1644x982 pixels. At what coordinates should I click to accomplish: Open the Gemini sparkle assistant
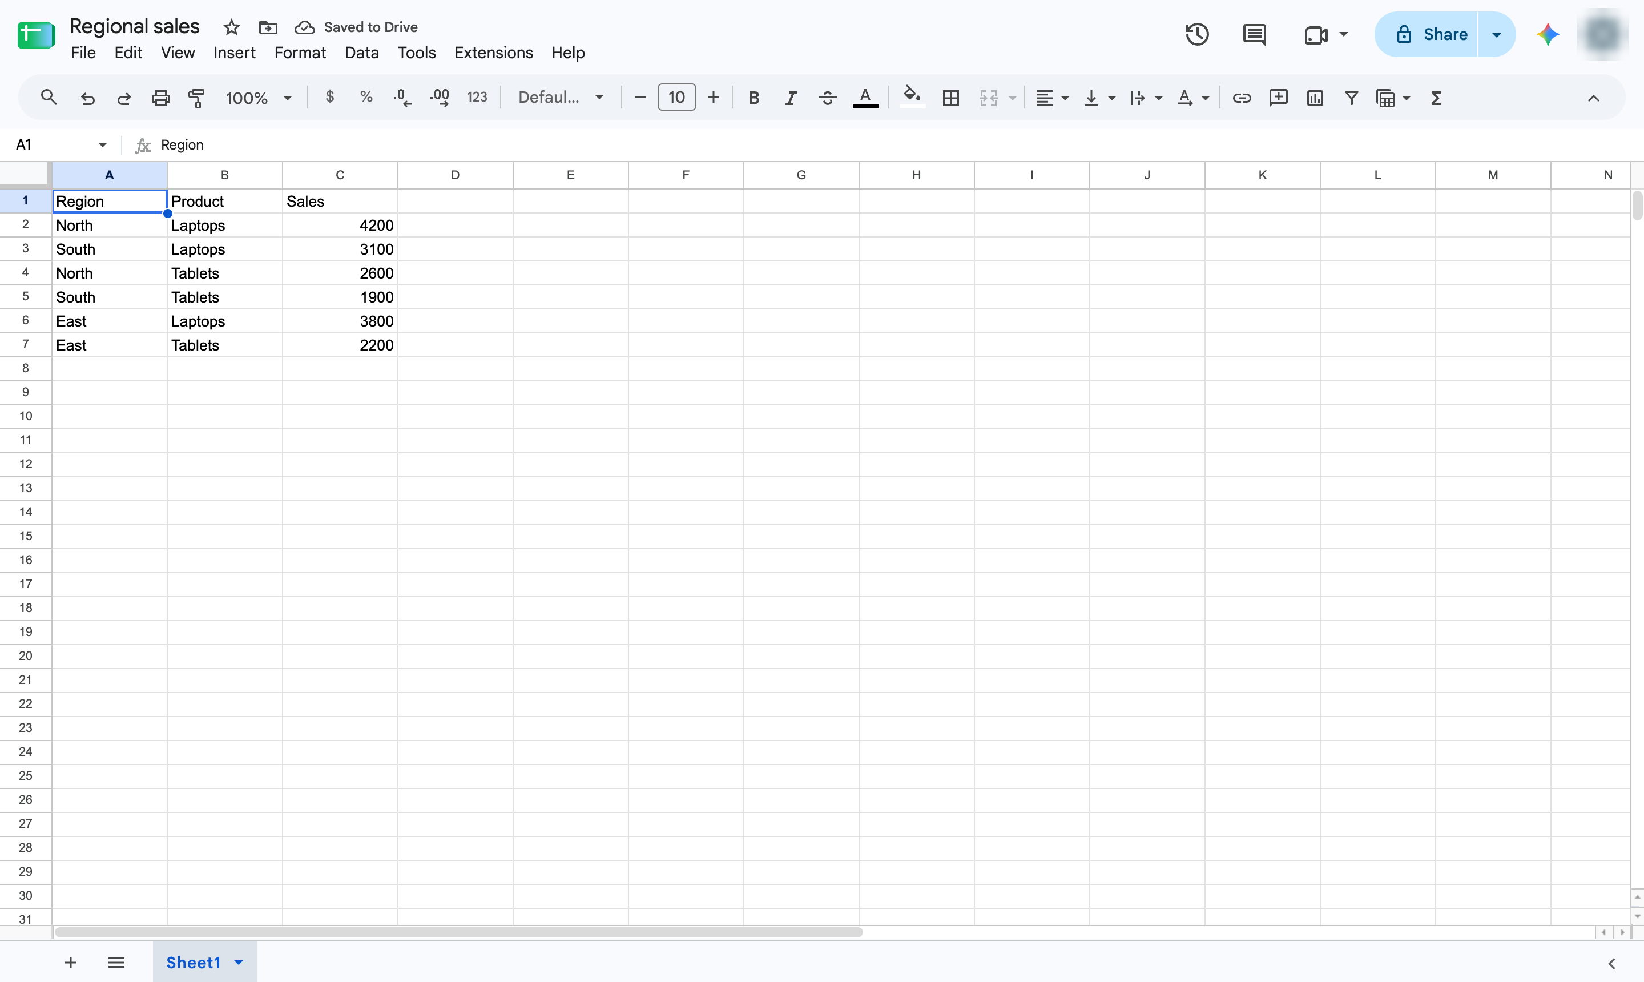(1548, 34)
